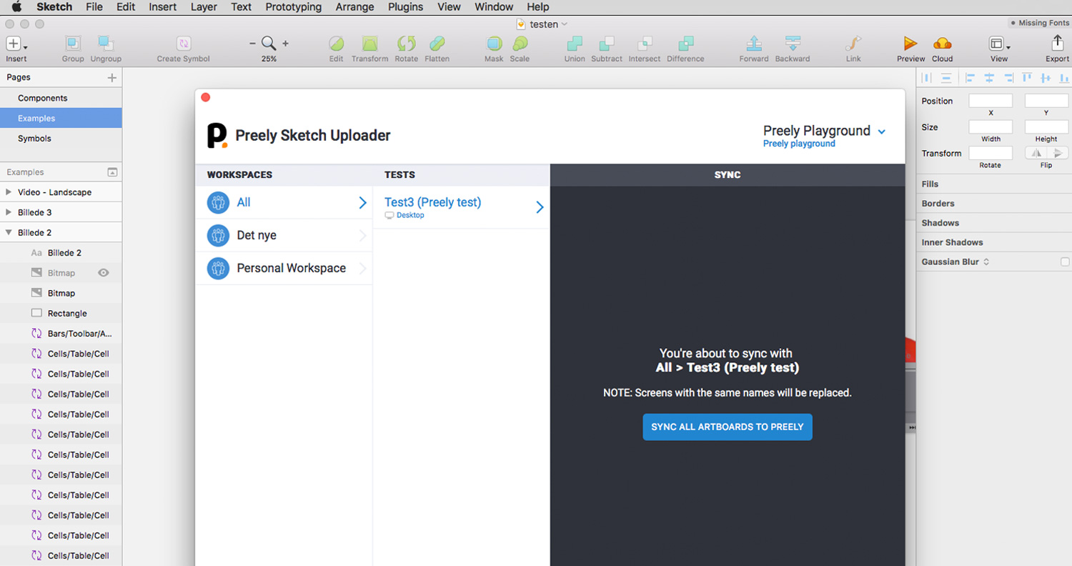Open the testen document title dropdown
The image size is (1072, 566).
coord(564,24)
